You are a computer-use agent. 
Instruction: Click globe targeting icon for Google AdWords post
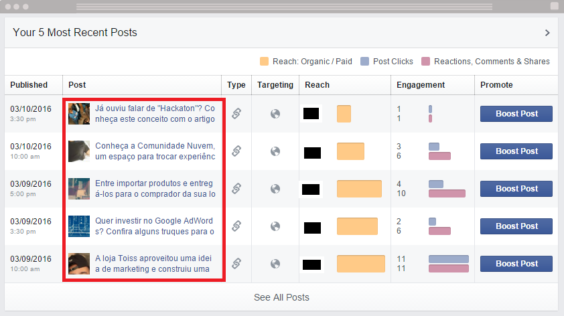pyautogui.click(x=275, y=226)
